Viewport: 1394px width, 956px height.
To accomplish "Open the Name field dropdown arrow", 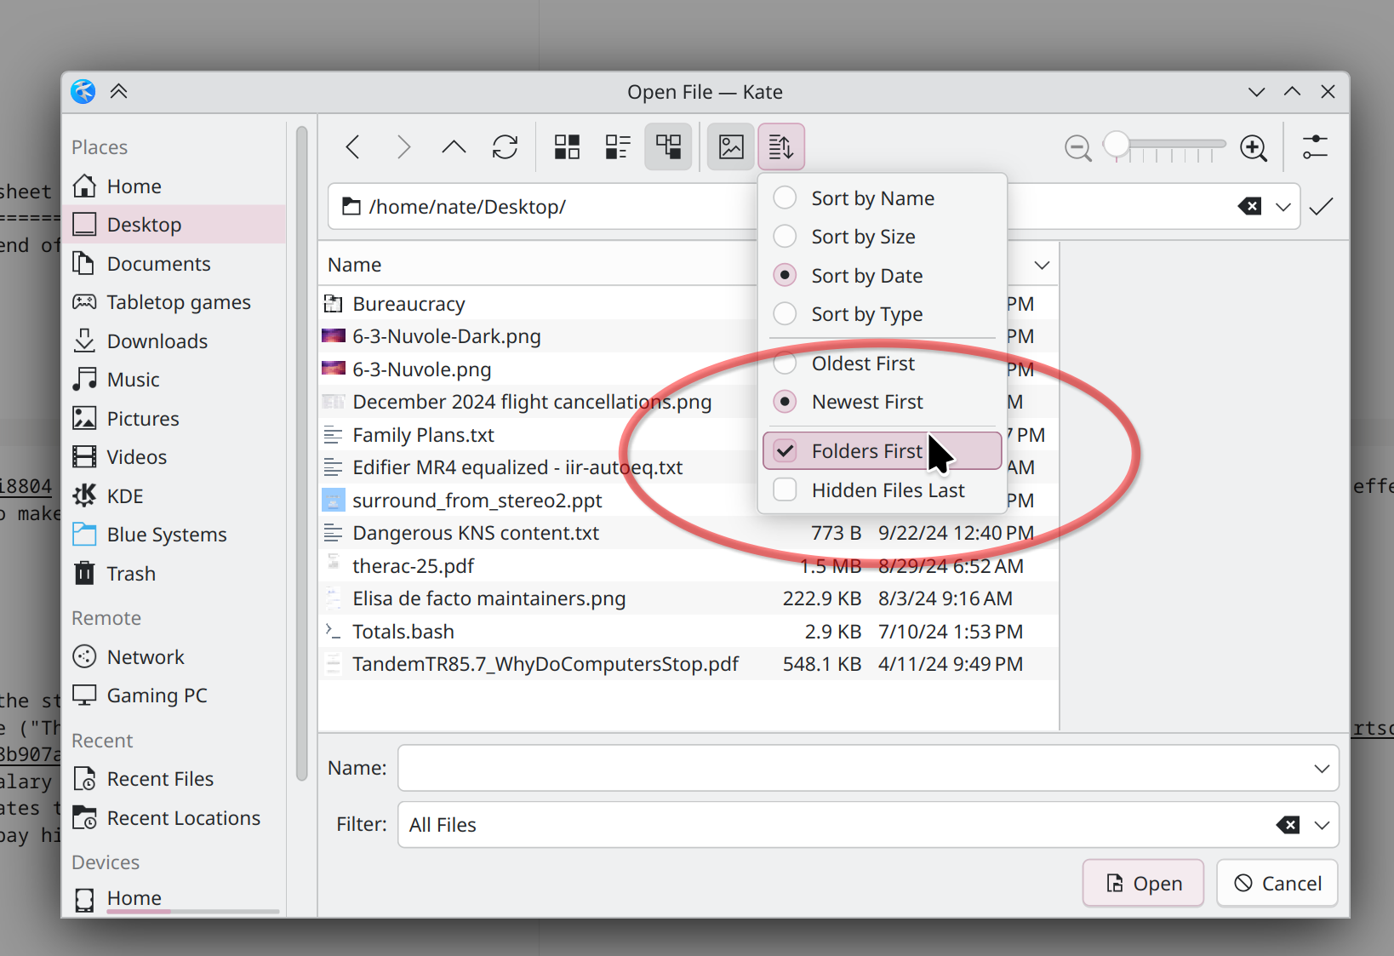I will tap(1322, 769).
